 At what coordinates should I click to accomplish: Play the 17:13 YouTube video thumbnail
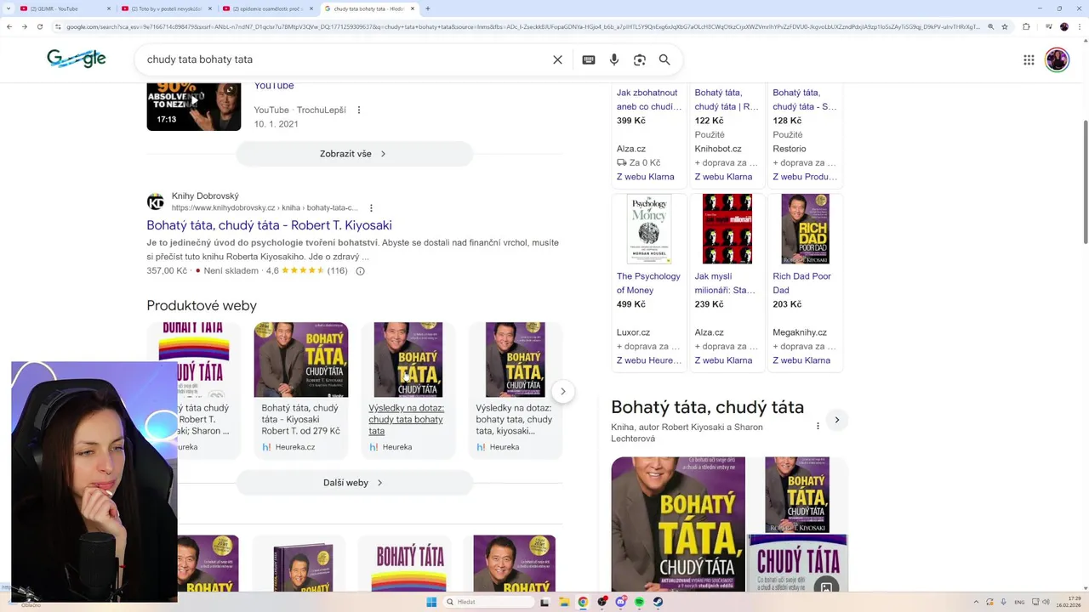click(193, 106)
